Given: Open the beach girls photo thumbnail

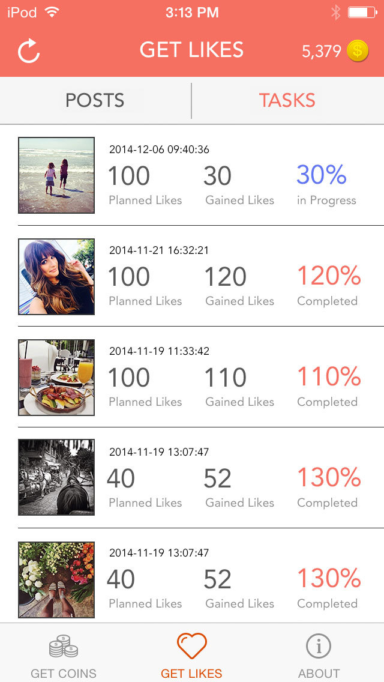Looking at the screenshot, I should tap(56, 175).
